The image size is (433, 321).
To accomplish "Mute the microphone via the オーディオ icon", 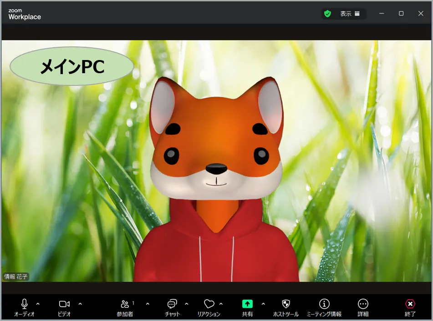I will 24,304.
